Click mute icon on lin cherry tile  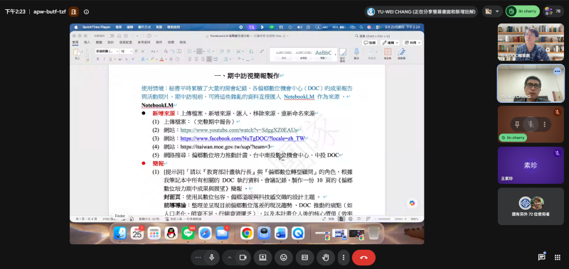point(531,124)
